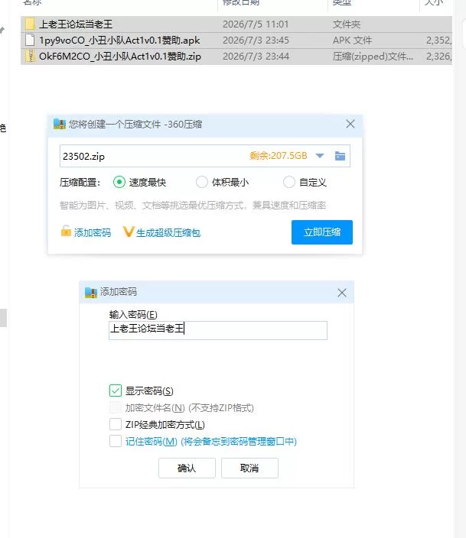This screenshot has width=466, height=538.
Task: Uncheck the 显示密码(S) checkbox
Action: (x=116, y=391)
